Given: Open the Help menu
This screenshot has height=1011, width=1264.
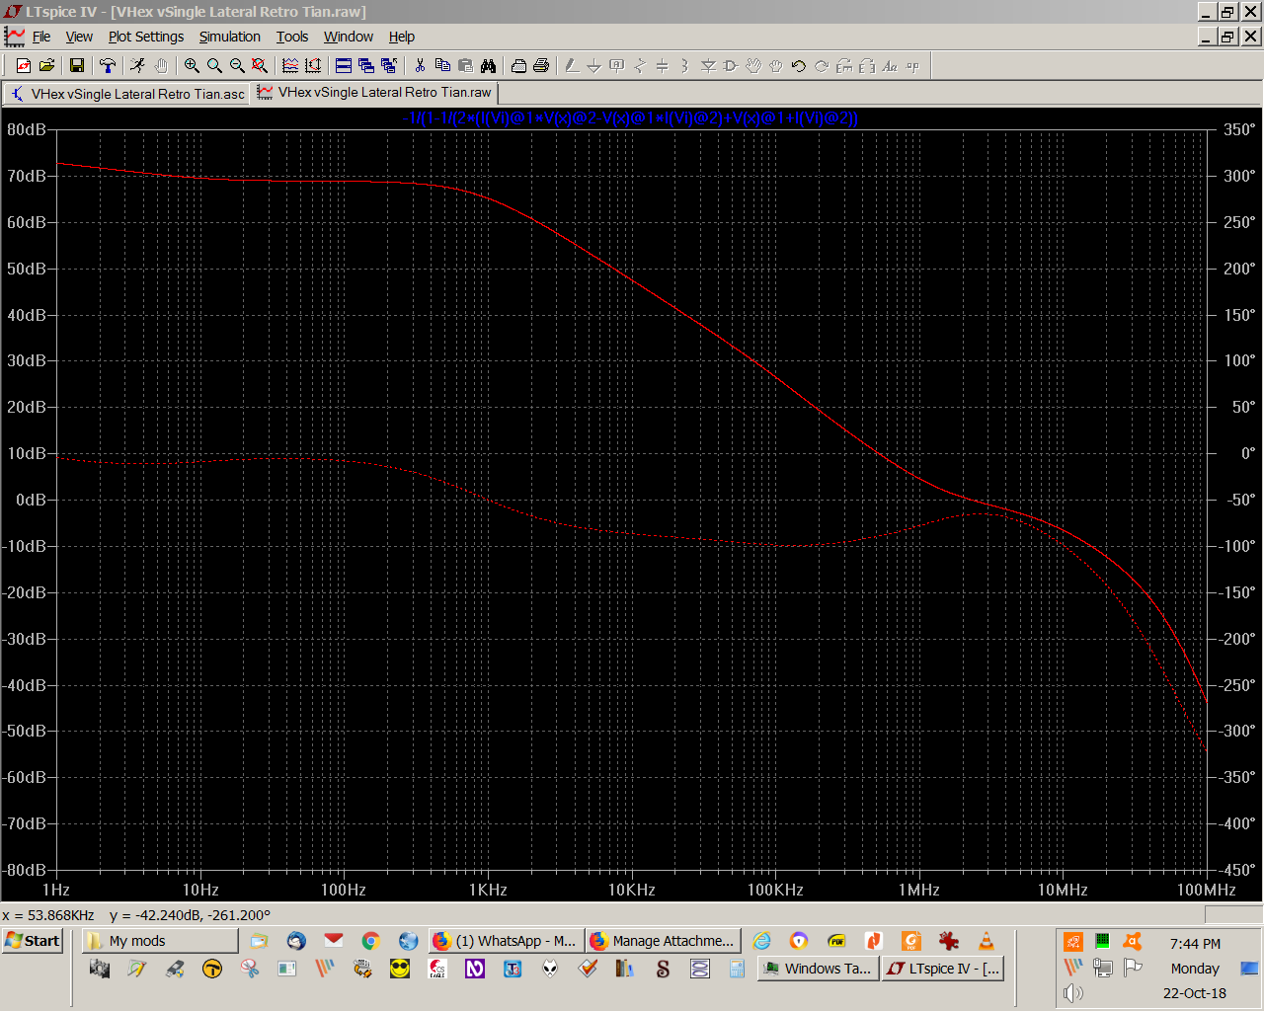Looking at the screenshot, I should click(402, 37).
